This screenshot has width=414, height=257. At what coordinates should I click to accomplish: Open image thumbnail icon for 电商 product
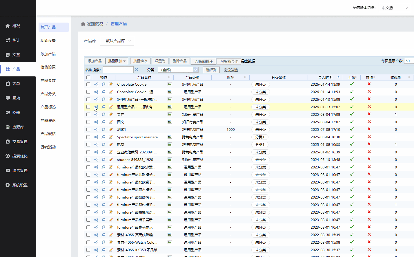(x=170, y=144)
